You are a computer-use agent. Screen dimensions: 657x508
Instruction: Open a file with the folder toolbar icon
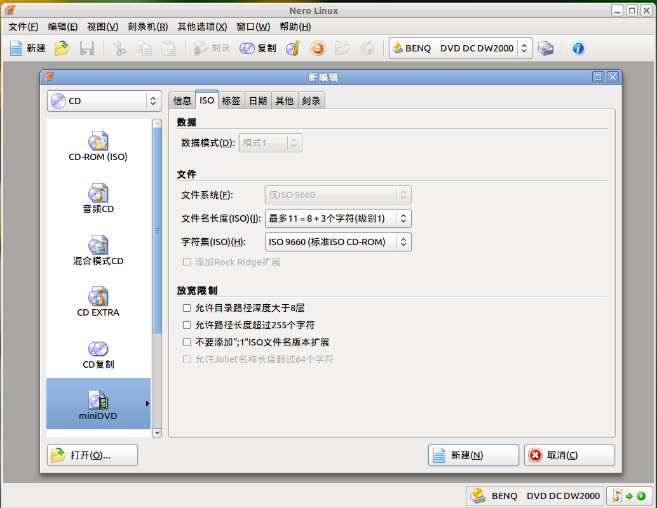click(x=62, y=49)
